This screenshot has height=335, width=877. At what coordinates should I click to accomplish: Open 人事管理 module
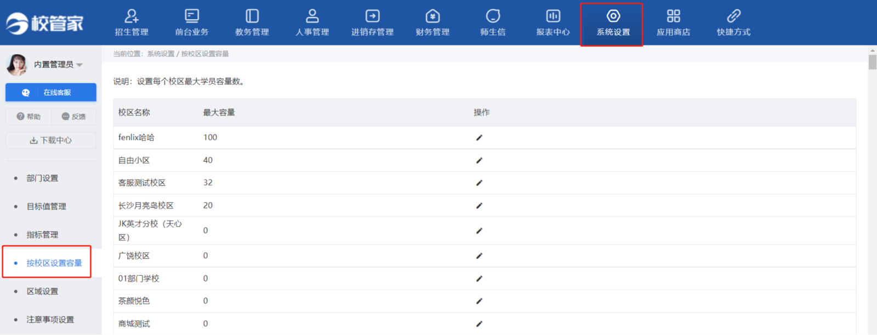coord(312,23)
